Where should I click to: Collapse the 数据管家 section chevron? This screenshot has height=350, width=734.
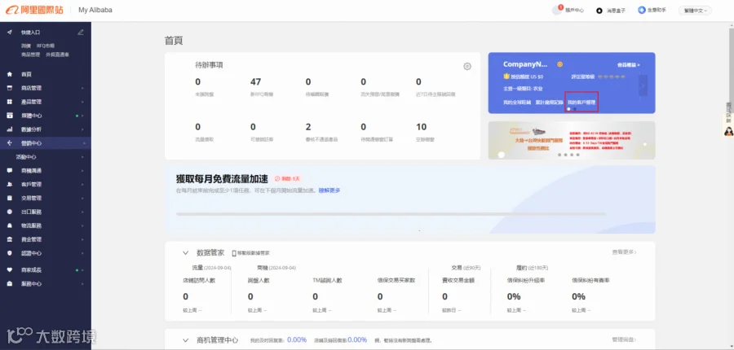pyautogui.click(x=186, y=253)
